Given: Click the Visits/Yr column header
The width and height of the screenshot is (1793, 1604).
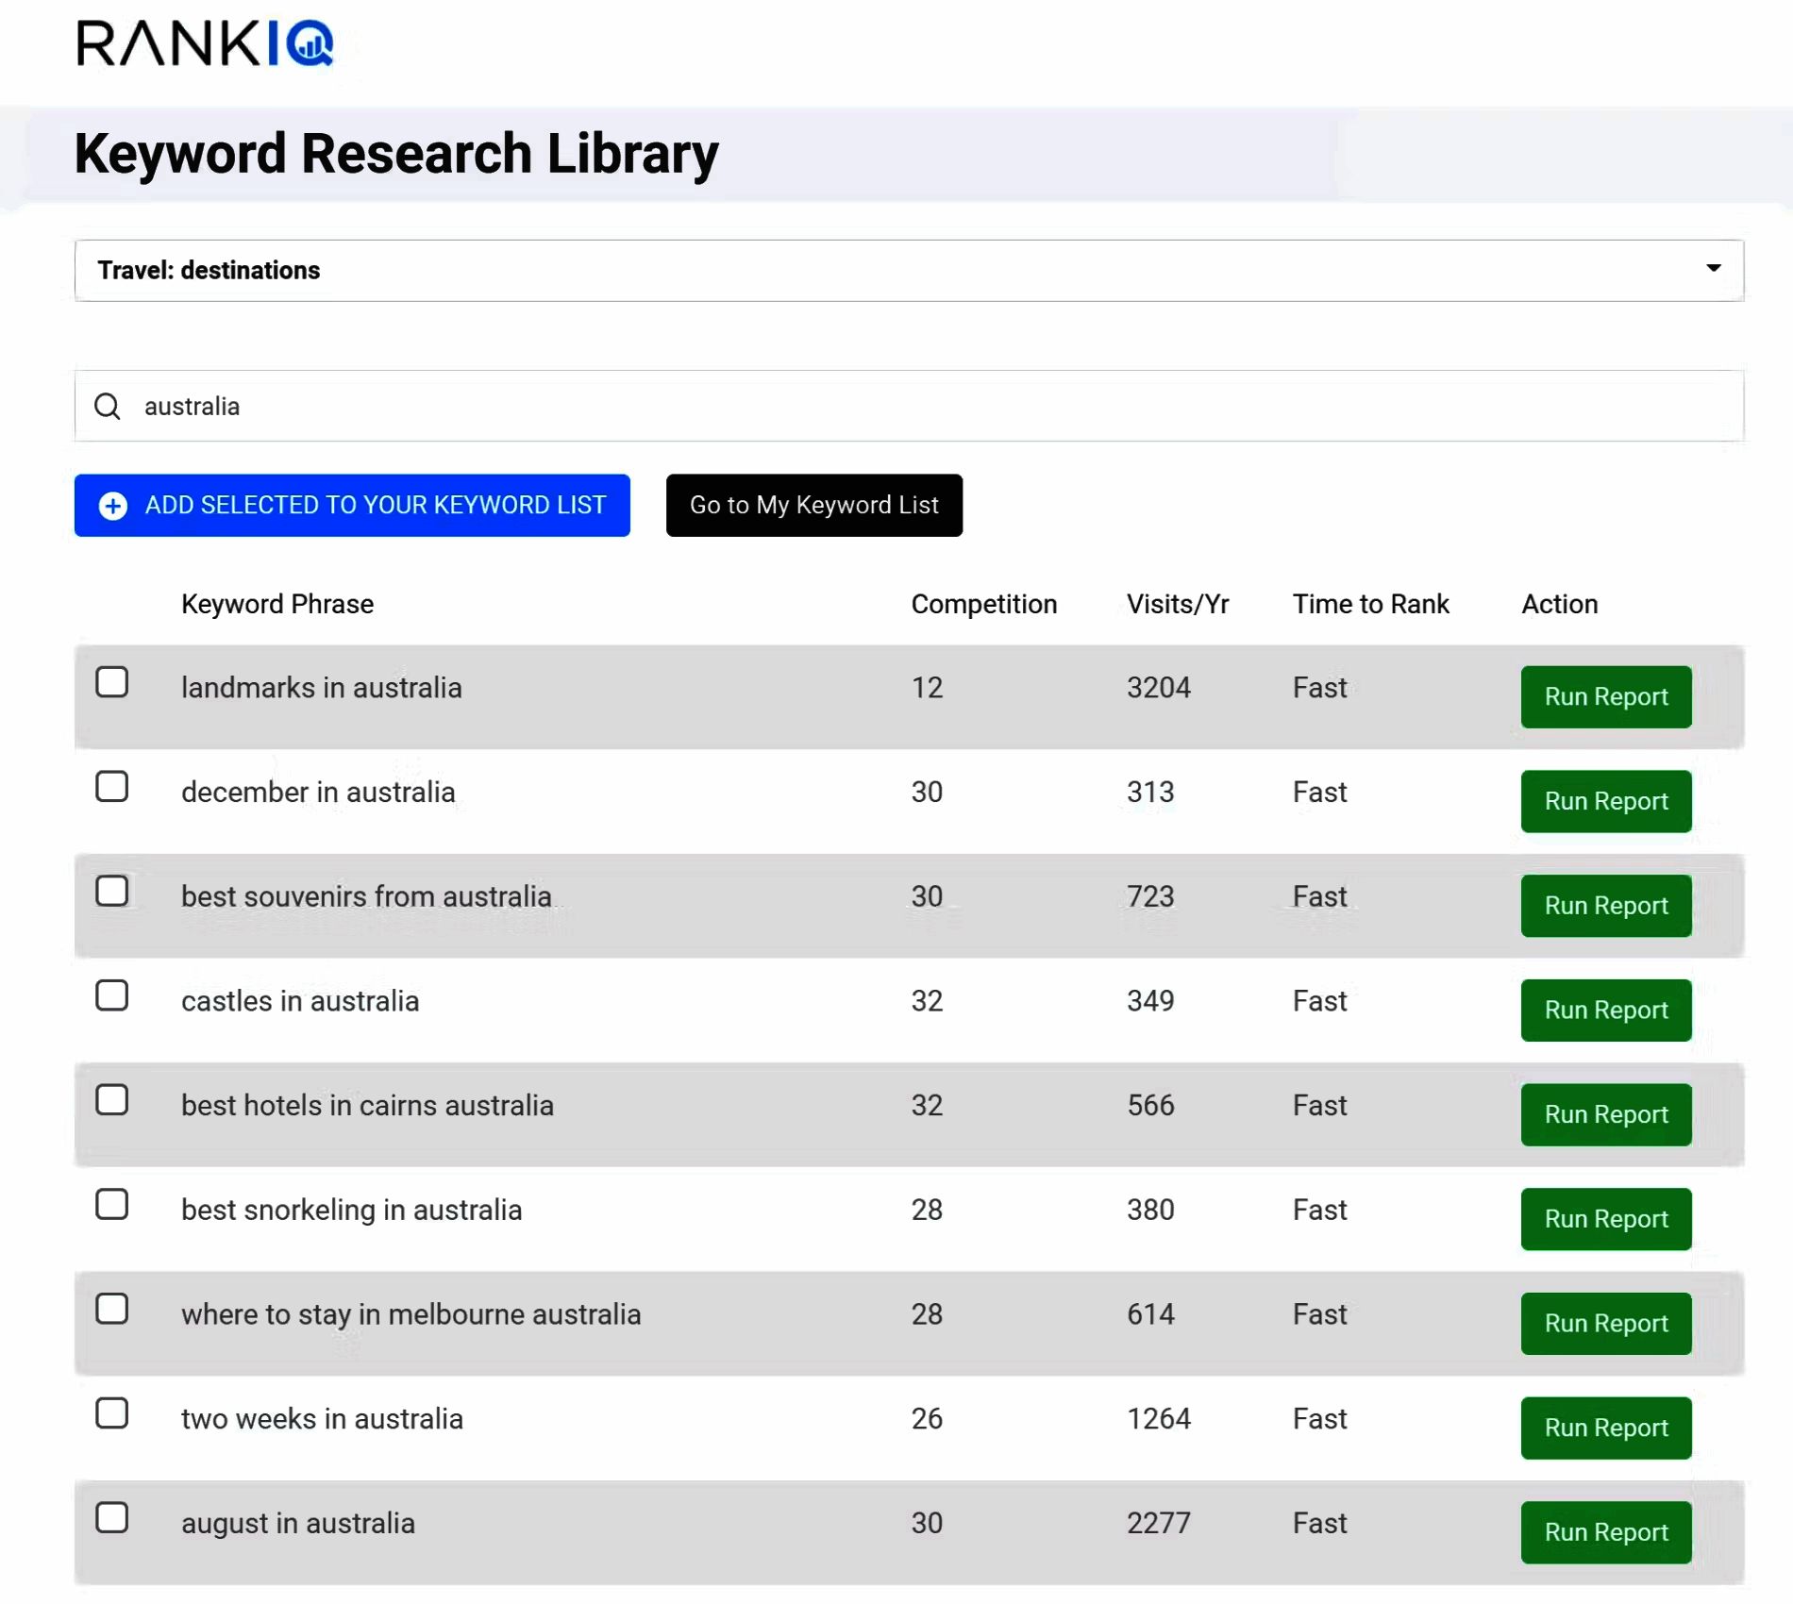Looking at the screenshot, I should point(1177,604).
